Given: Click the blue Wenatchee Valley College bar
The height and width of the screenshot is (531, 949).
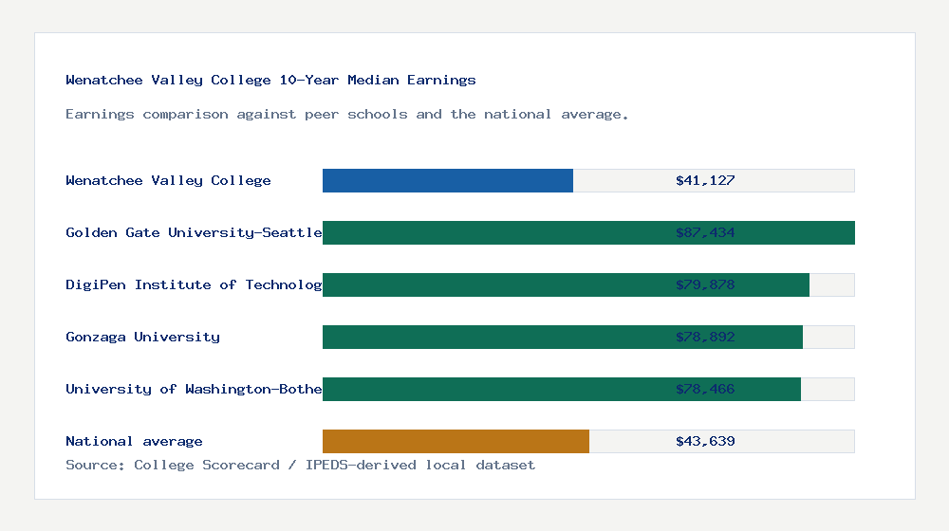Looking at the screenshot, I should coord(447,181).
